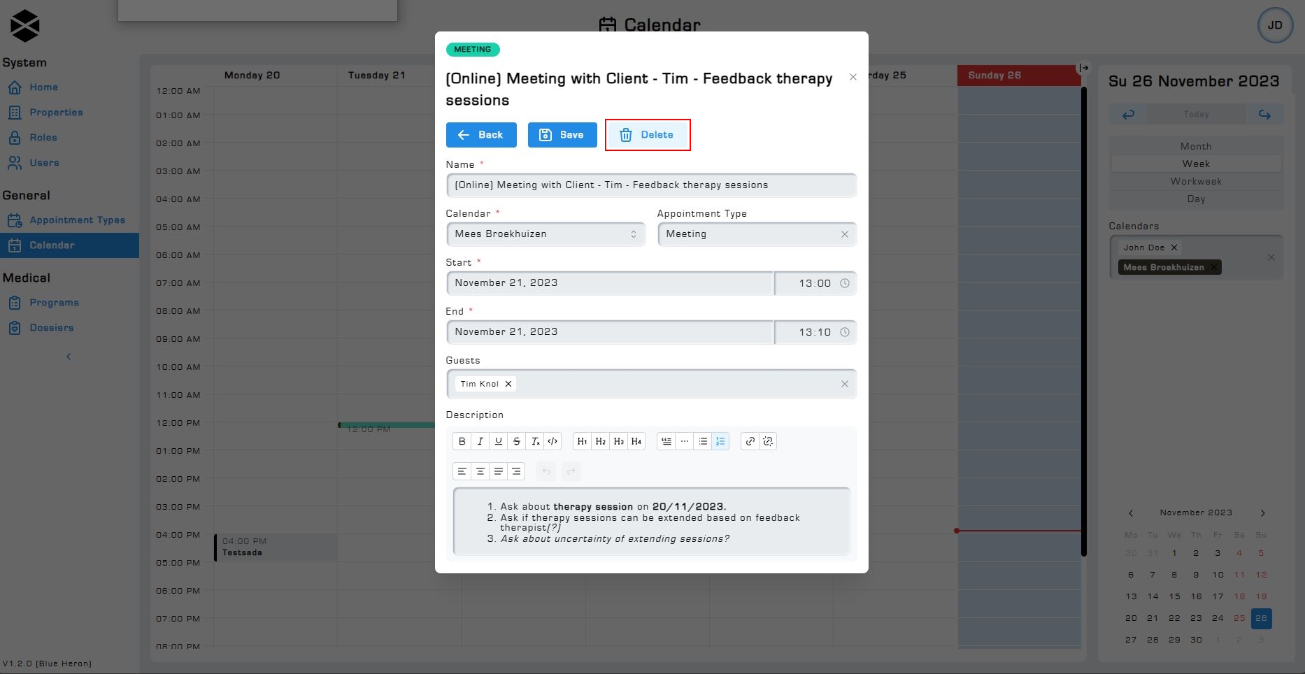Open Dossiers in the sidebar

click(51, 328)
